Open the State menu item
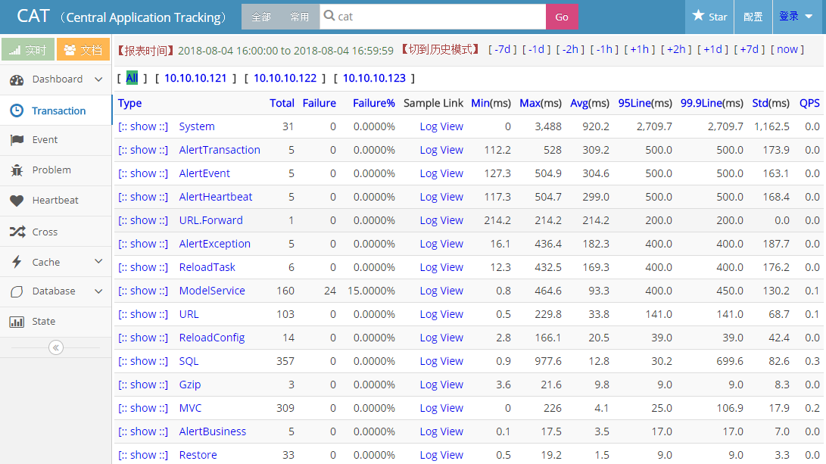Screen dimensions: 826x464 [56, 322]
